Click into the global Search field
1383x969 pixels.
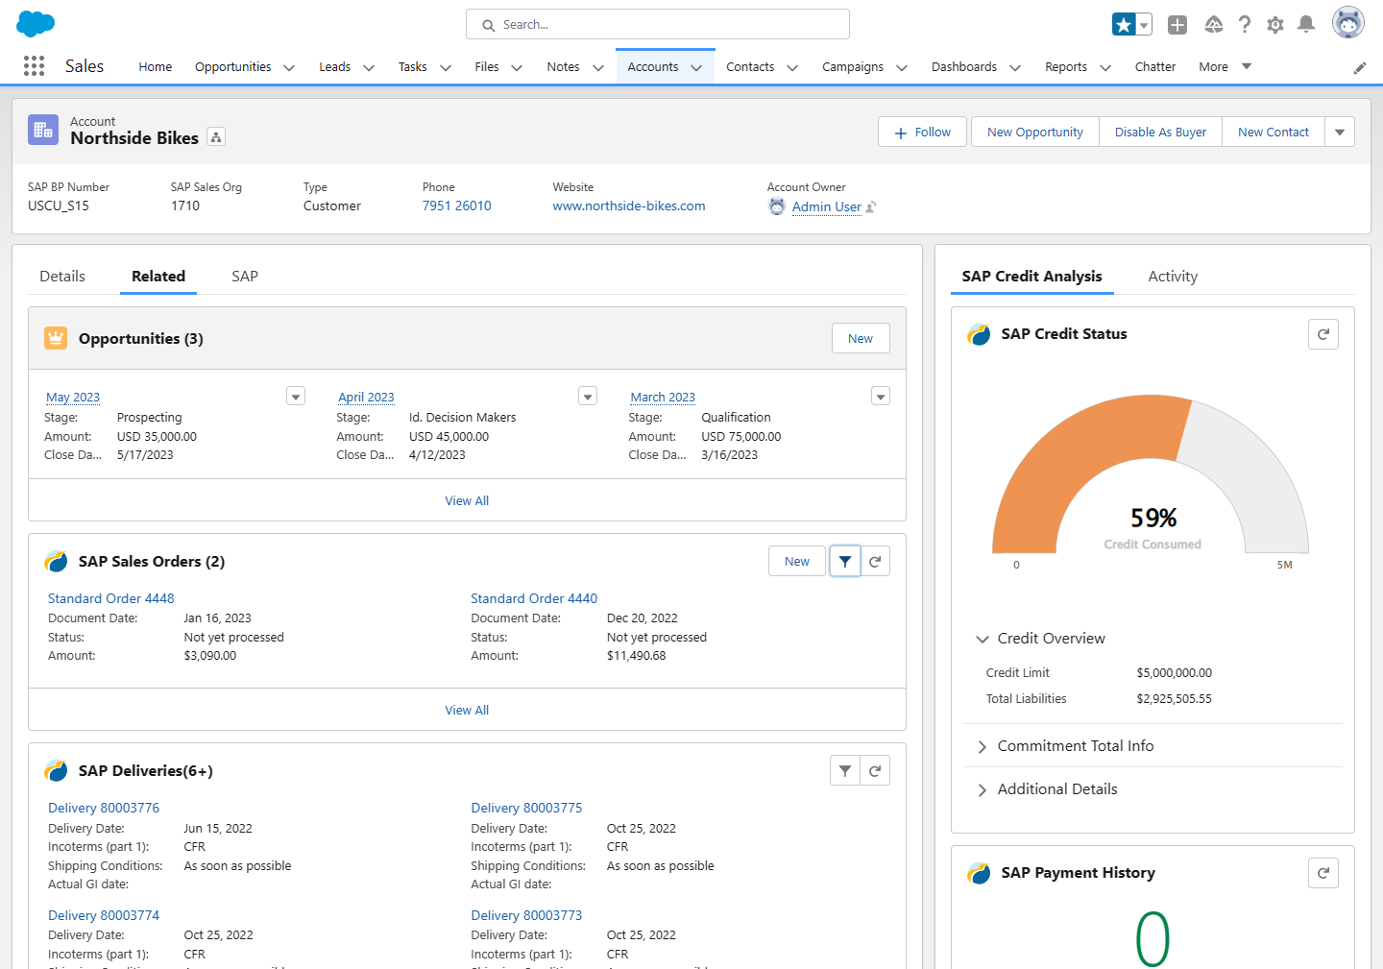(658, 24)
